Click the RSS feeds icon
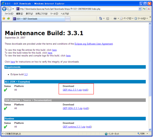The height and width of the screenshot is (137, 153). [x=108, y=18]
